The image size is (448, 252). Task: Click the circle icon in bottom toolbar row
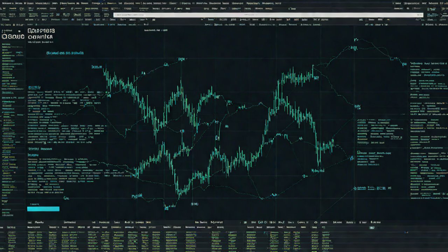(x=315, y=222)
